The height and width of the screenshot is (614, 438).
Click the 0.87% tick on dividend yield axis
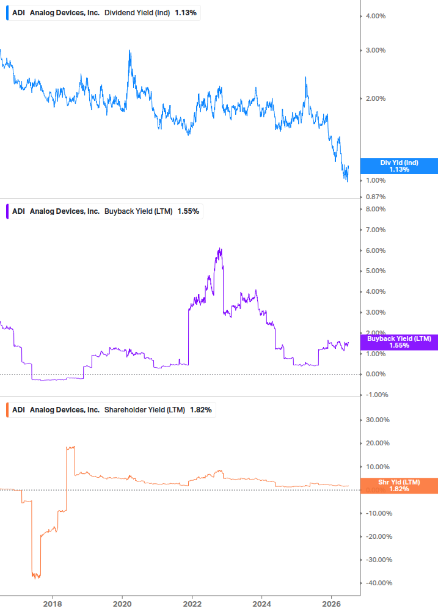tap(375, 197)
